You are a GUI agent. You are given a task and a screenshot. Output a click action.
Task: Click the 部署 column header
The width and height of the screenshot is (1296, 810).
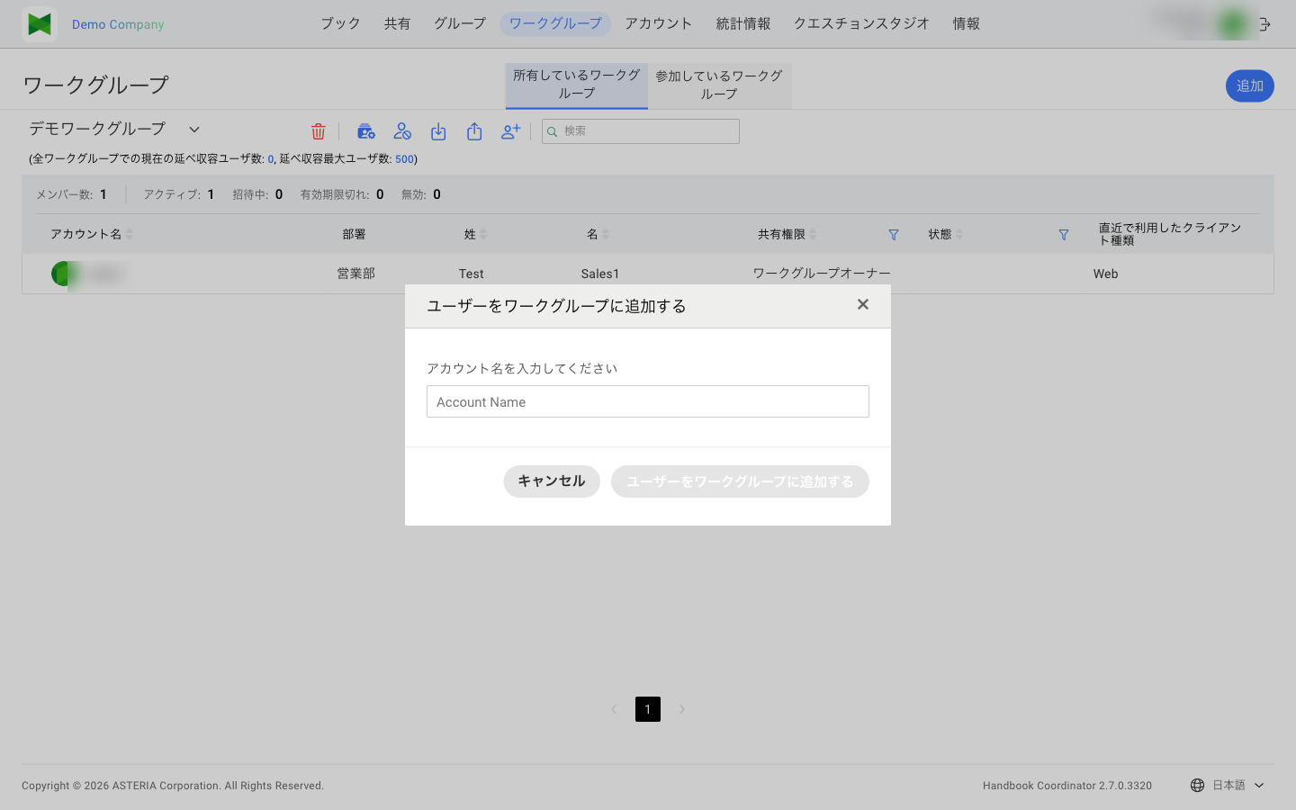pyautogui.click(x=354, y=234)
